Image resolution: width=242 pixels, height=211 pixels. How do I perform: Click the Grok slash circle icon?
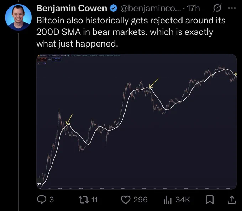click(x=217, y=8)
